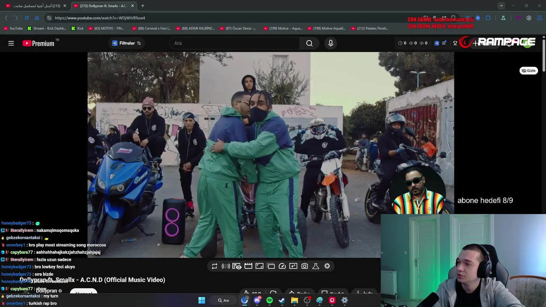The height and width of the screenshot is (307, 546).
Task: Open the (68) ADIMI KALBİNE bookmark
Action: point(195,29)
